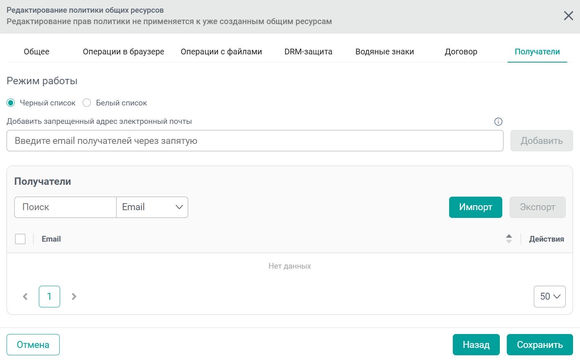
Task: Open the Операции в браузере tab
Action: pos(124,52)
